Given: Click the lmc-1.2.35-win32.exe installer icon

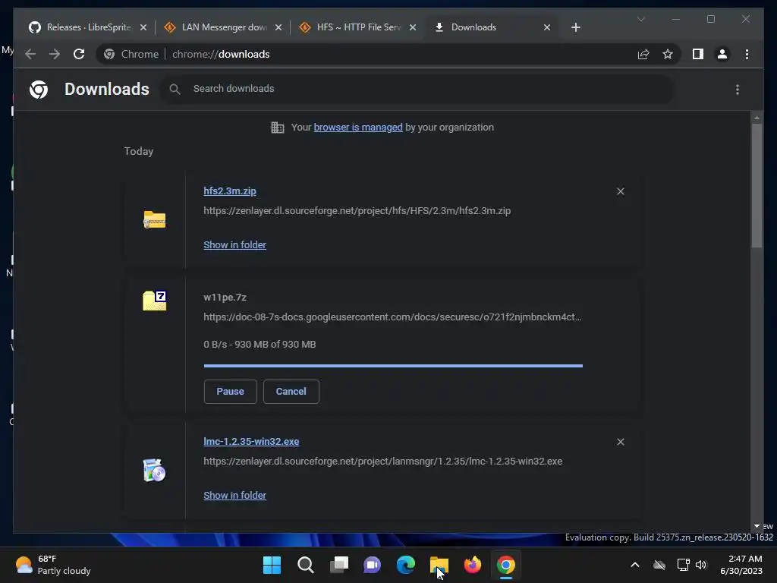Looking at the screenshot, I should 154,470.
